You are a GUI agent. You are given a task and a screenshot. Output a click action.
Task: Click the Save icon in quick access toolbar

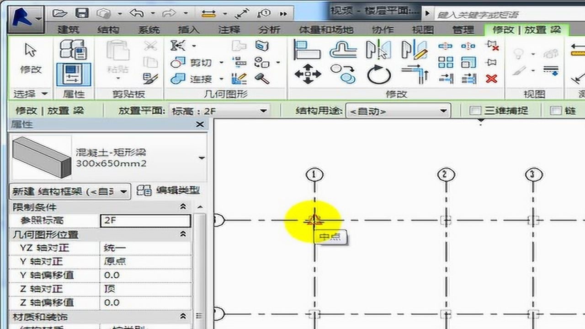pos(82,13)
